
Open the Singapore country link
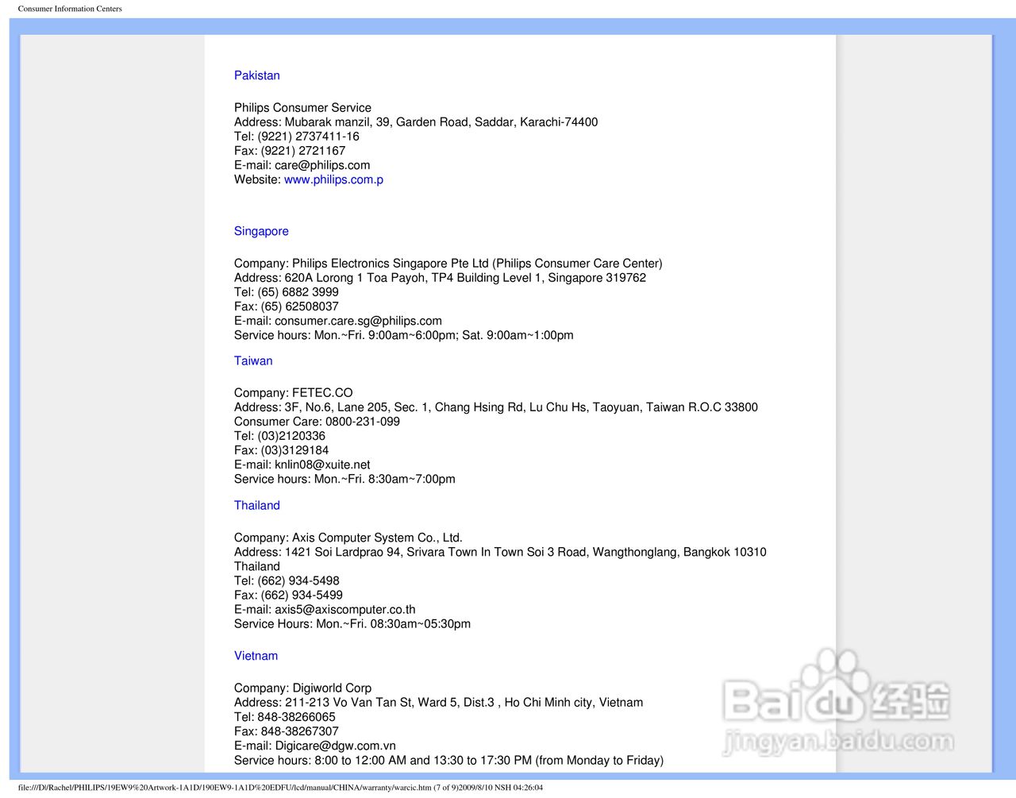click(x=261, y=231)
